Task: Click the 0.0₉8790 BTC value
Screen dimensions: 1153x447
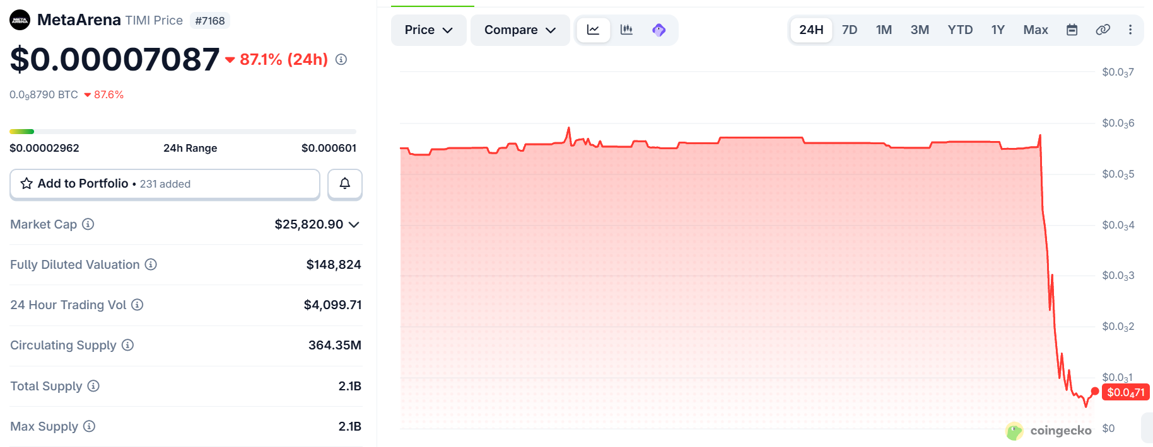Action: click(x=44, y=95)
